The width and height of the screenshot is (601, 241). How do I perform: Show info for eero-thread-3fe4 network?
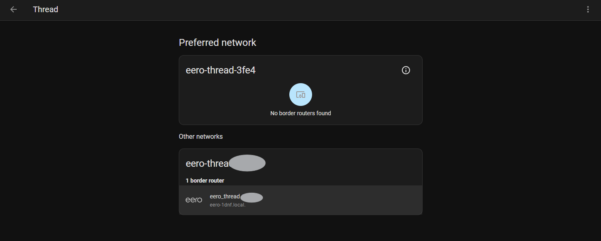point(406,70)
